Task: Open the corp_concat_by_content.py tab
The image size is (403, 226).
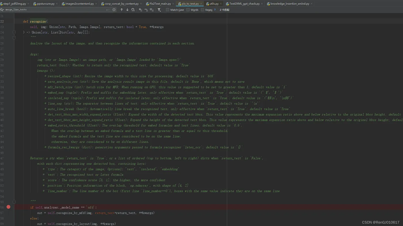Action: point(121,4)
